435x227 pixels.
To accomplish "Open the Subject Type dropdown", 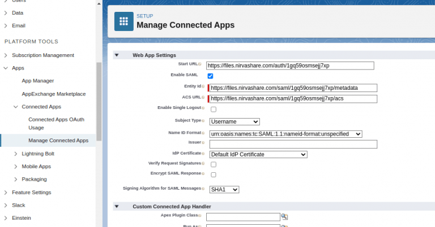I will click(x=234, y=121).
